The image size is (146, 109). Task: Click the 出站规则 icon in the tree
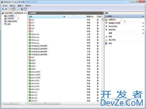tap(6, 19)
